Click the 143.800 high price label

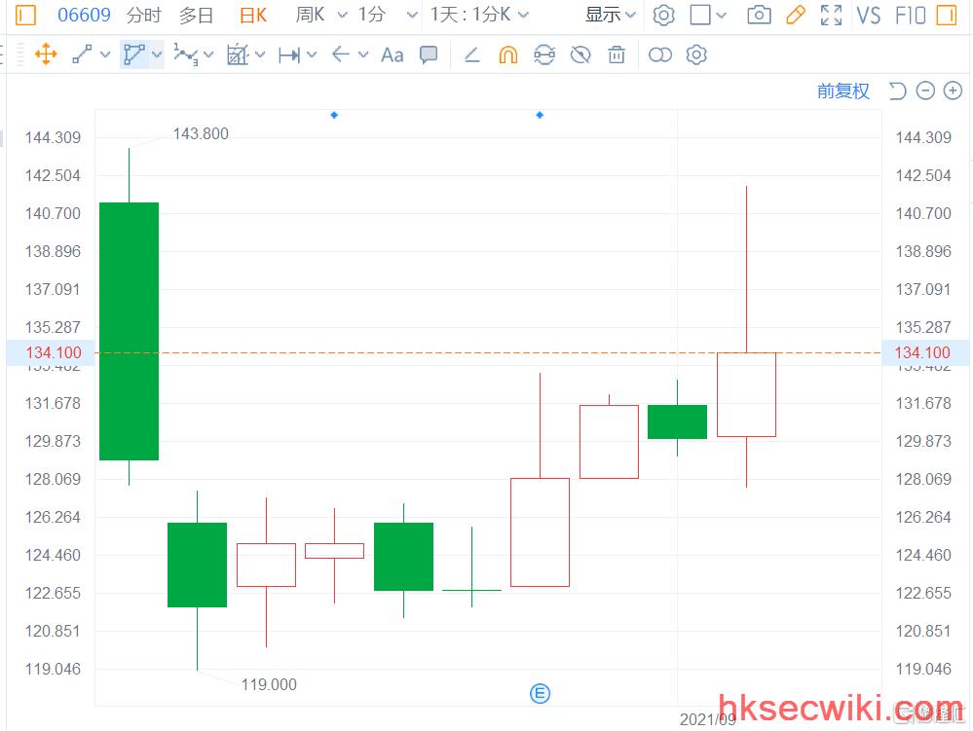[201, 133]
